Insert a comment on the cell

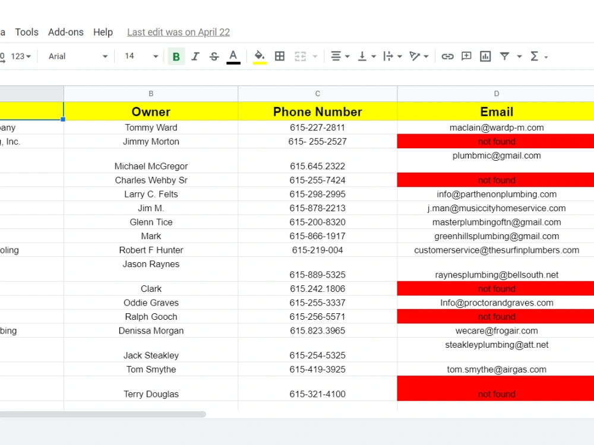tap(466, 56)
